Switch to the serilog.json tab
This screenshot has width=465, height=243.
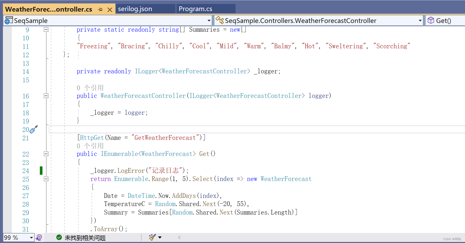(x=145, y=9)
